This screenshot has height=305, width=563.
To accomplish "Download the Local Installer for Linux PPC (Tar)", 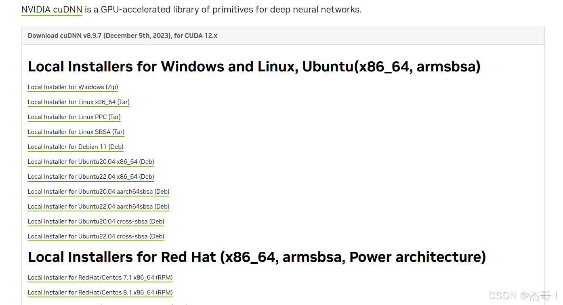I will 74,117.
